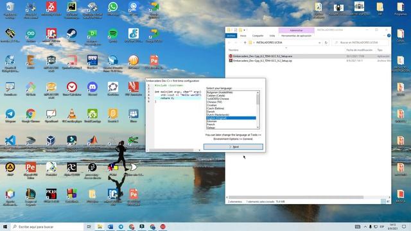The image size is (411, 231).
Task: Open the Spotify desktop icon
Action: point(113,36)
